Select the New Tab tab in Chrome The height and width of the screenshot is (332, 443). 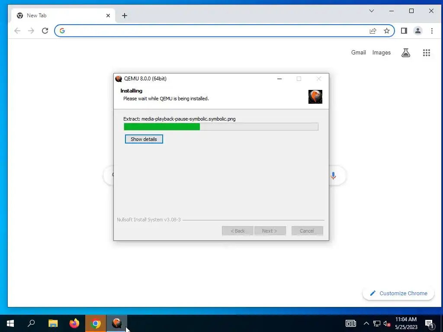63,16
